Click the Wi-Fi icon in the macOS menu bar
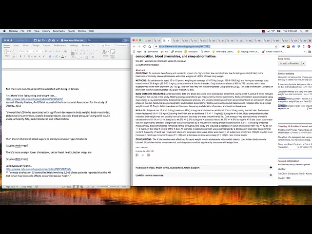Image resolution: width=312 pixels, height=234 pixels. [x=273, y=31]
